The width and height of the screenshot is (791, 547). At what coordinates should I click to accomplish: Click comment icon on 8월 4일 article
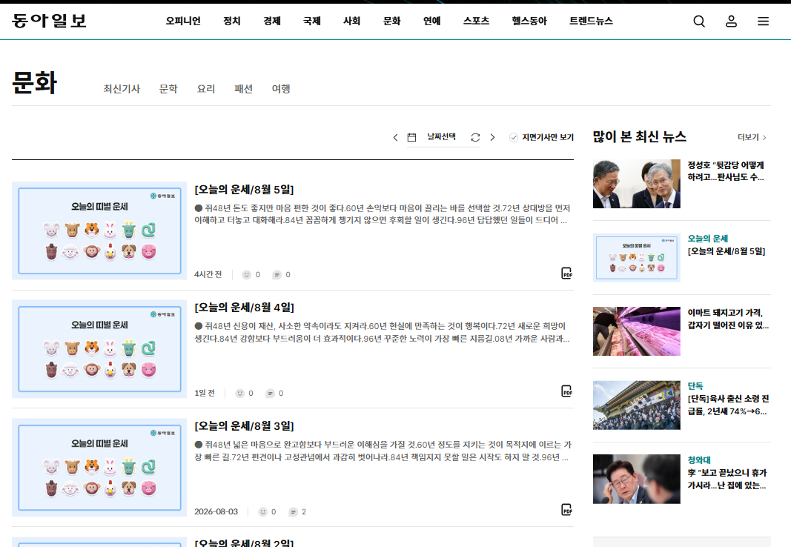(270, 394)
